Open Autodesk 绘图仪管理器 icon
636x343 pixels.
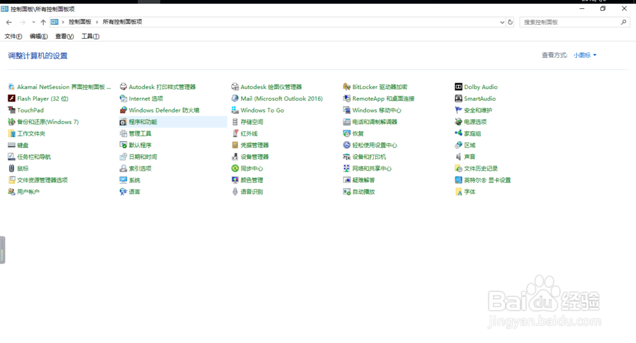[x=235, y=87]
